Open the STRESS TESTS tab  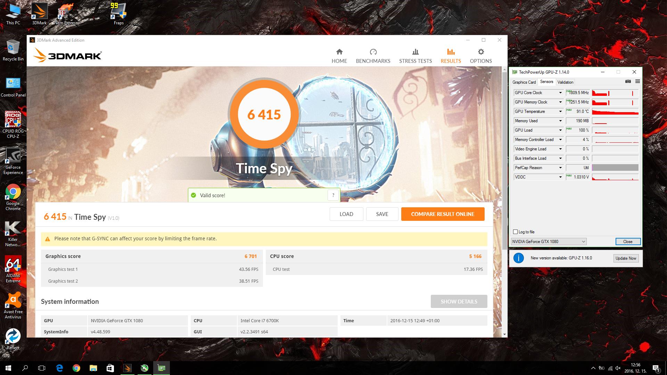point(415,56)
